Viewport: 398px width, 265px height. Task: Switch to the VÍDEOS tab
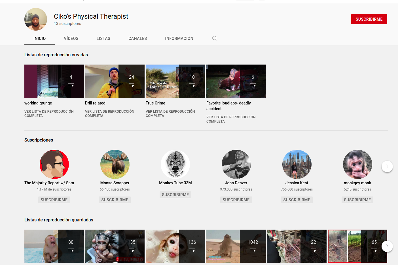pos(71,39)
